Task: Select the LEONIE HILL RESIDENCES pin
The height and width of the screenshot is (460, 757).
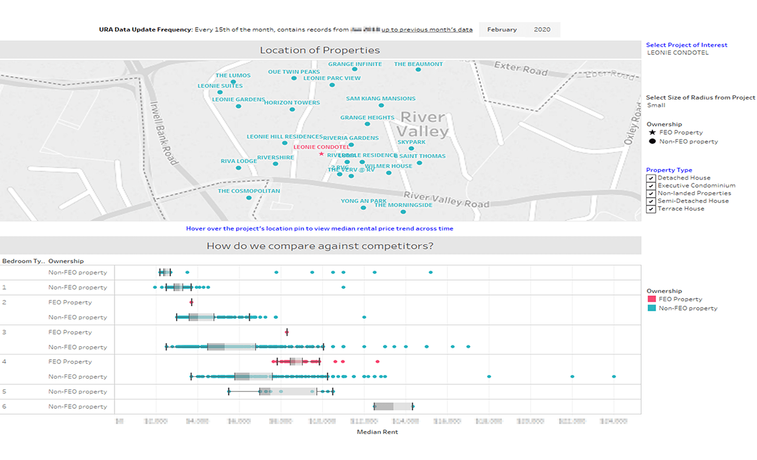Action: pyautogui.click(x=285, y=143)
